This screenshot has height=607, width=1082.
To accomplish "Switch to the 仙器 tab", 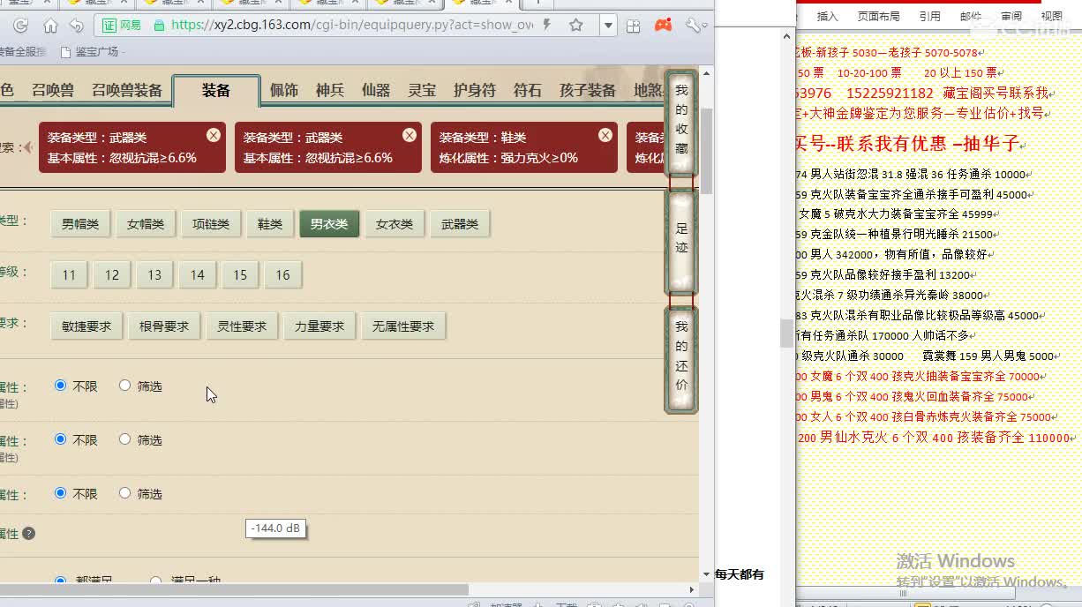I will pyautogui.click(x=376, y=90).
